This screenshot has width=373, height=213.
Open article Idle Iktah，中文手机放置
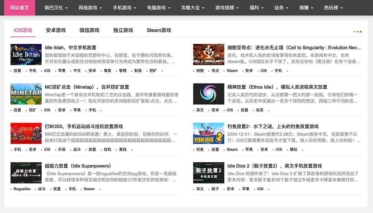(70, 48)
